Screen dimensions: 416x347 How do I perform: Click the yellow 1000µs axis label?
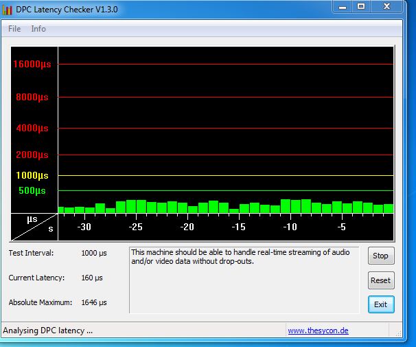pyautogui.click(x=32, y=175)
